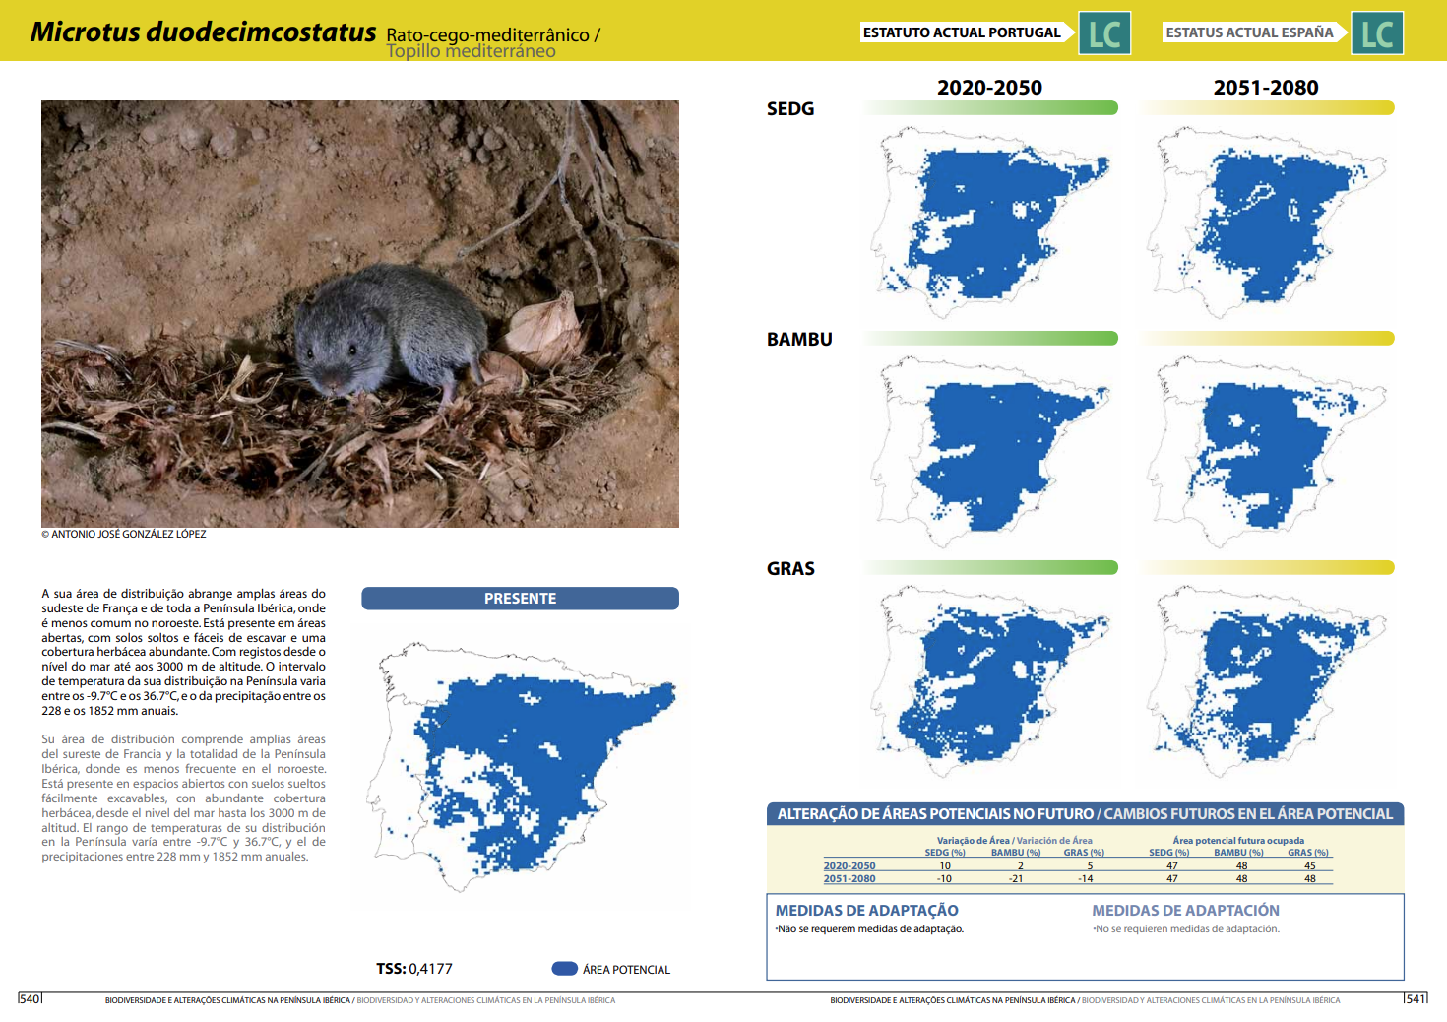Click the 2051-2080 table row label
Image resolution: width=1447 pixels, height=1022 pixels.
click(x=849, y=879)
